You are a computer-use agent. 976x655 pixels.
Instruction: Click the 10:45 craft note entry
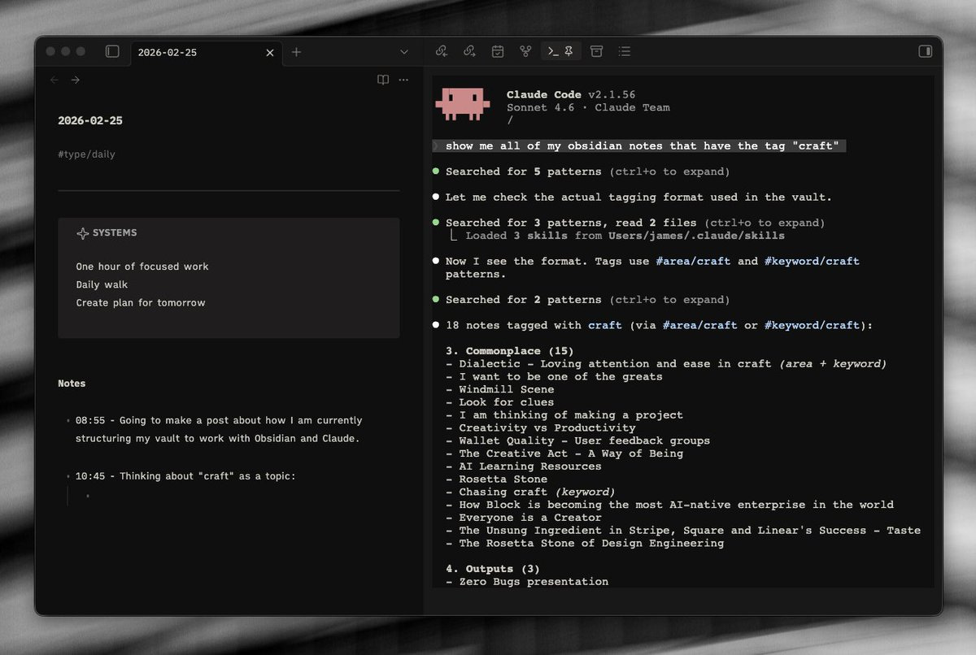click(x=185, y=476)
